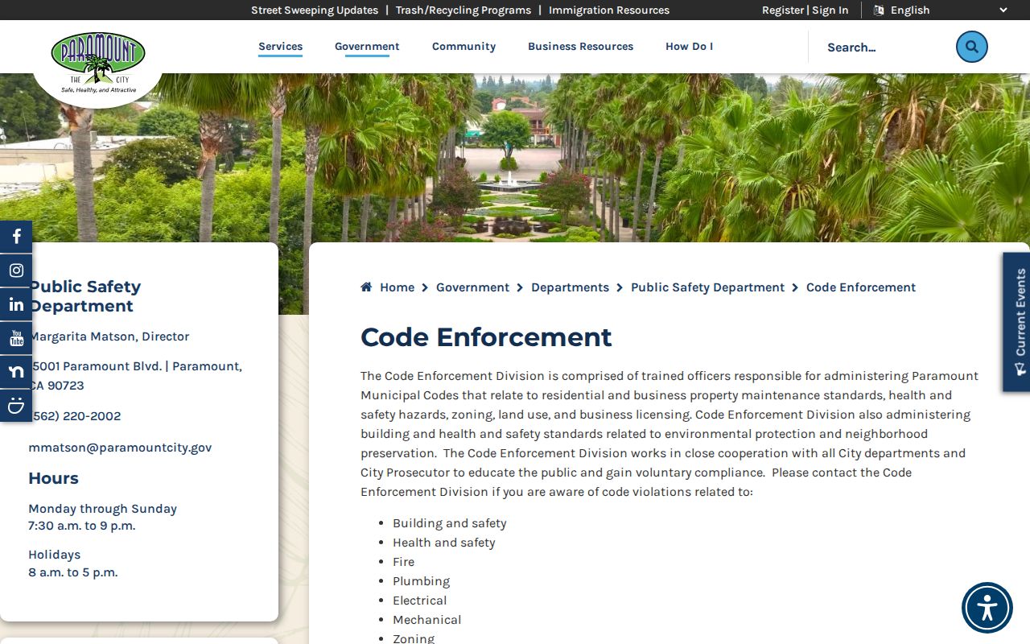Click Trash/Recycling Programs link
Viewport: 1030px width, 644px height.
[463, 10]
